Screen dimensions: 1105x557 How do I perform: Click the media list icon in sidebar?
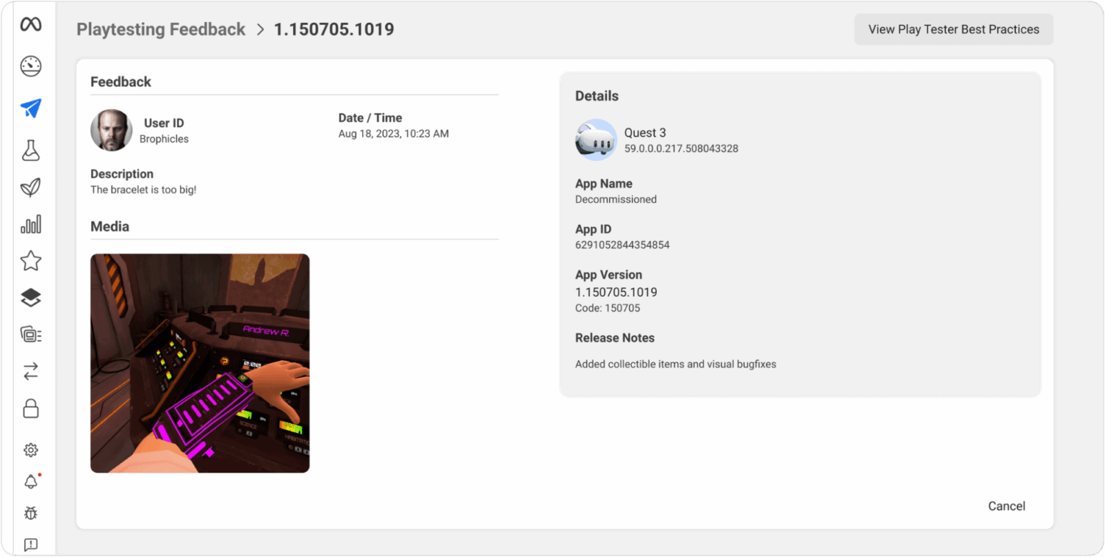click(31, 335)
